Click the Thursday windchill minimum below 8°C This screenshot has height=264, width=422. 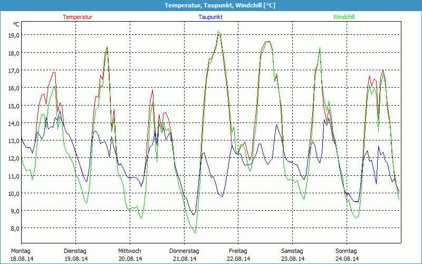coord(195,233)
